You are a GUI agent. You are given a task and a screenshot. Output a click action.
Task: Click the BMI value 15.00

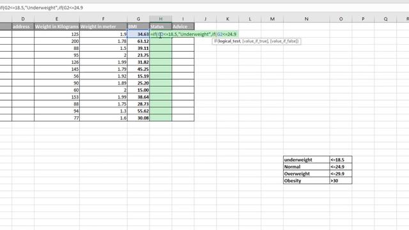pyautogui.click(x=138, y=90)
